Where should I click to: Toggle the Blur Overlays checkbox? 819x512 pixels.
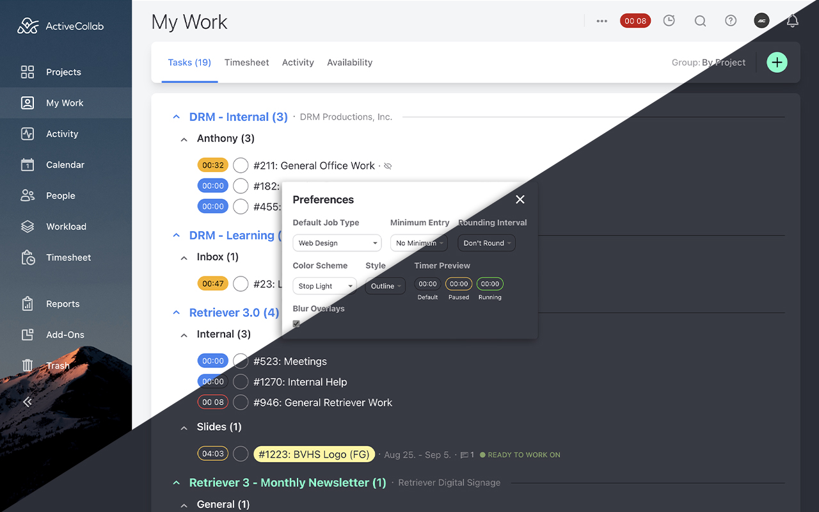pyautogui.click(x=296, y=323)
